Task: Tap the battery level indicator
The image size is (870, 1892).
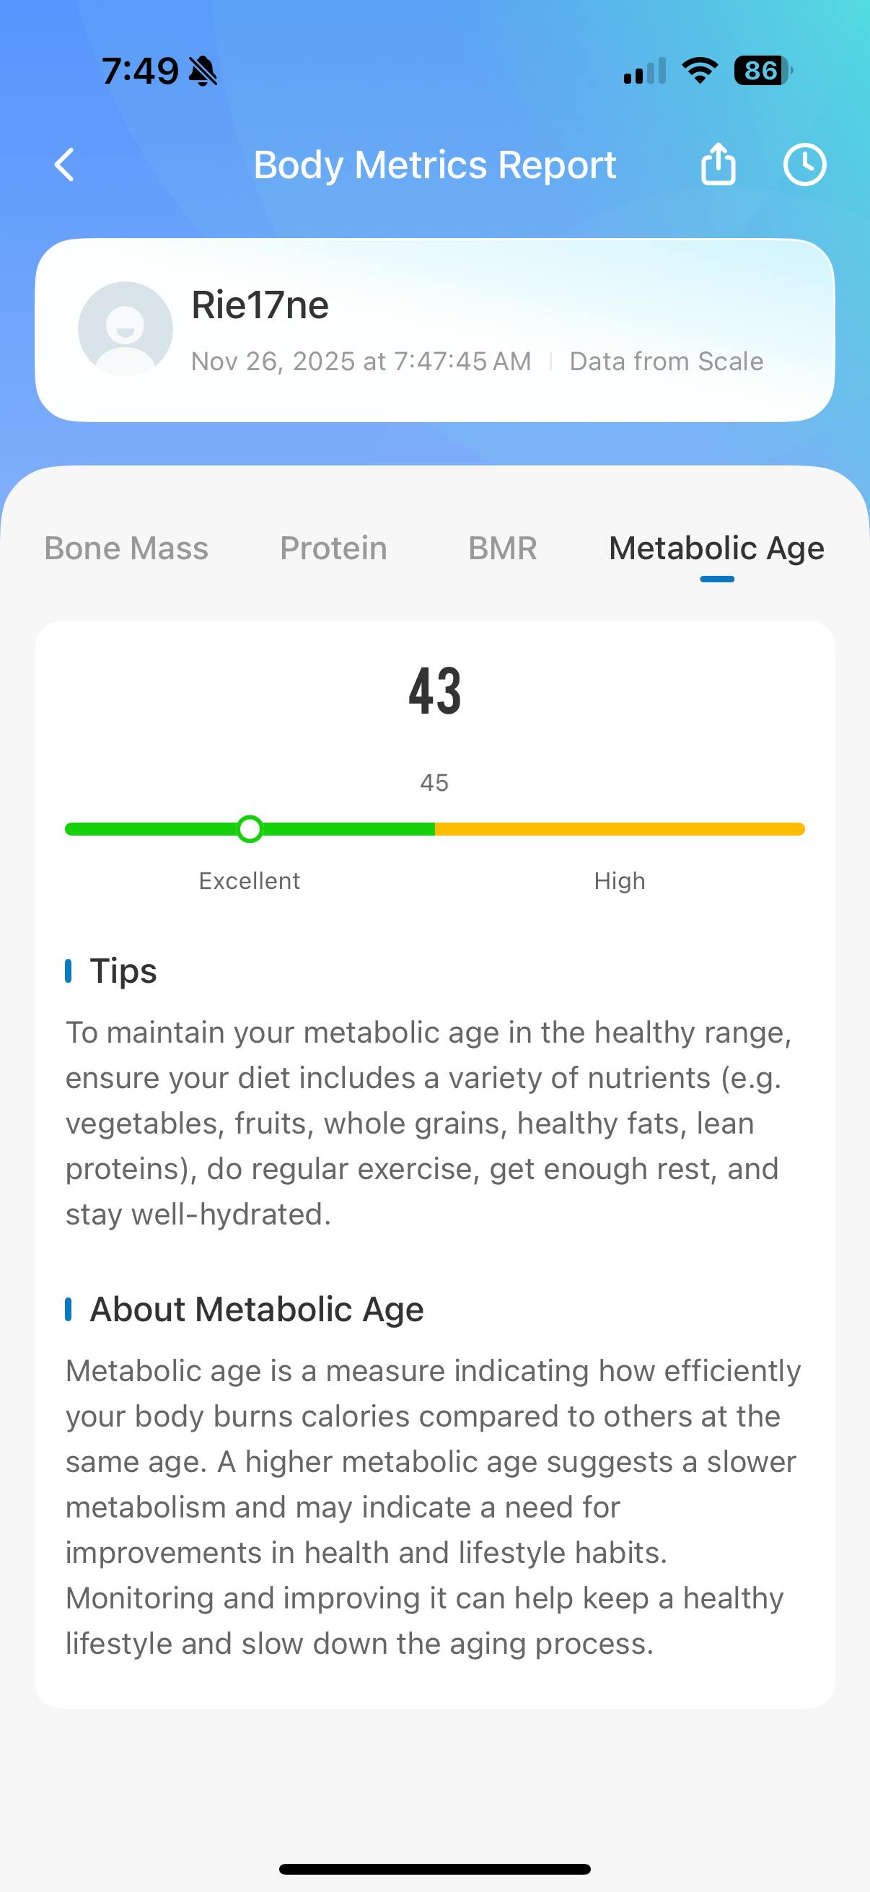Action: click(x=763, y=71)
